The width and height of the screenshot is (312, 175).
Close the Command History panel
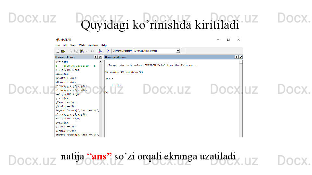click(100, 57)
